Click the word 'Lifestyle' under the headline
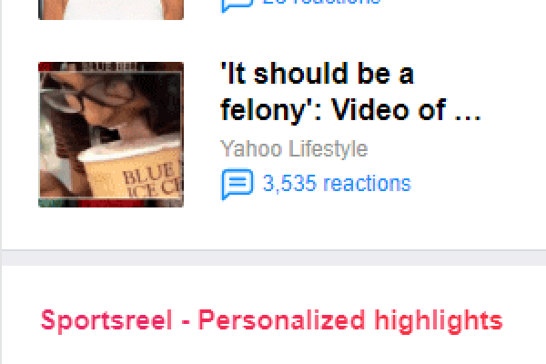Image resolution: width=546 pixels, height=364 pixels. [329, 148]
